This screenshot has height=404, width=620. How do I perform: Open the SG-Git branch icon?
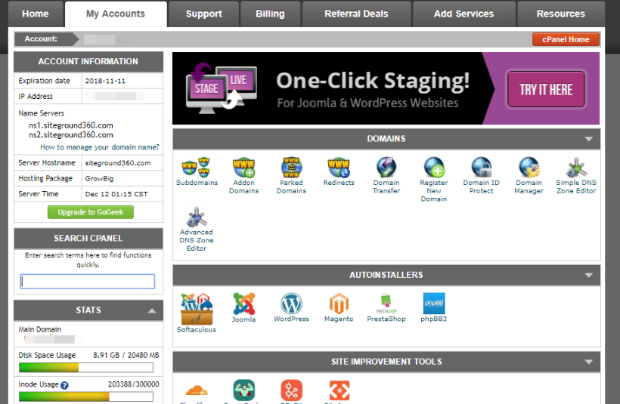pyautogui.click(x=291, y=390)
